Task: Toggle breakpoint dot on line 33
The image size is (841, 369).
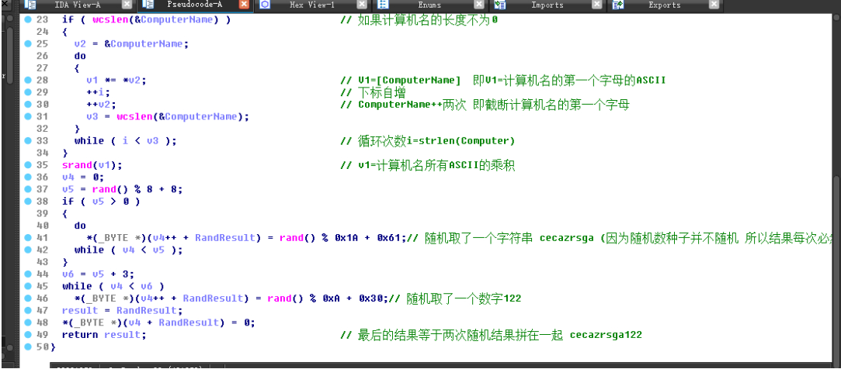Action: tap(28, 141)
